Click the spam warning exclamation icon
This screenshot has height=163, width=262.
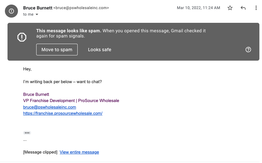(x=22, y=37)
